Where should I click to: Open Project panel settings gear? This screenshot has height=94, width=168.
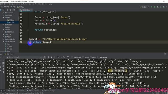tap(14, 10)
